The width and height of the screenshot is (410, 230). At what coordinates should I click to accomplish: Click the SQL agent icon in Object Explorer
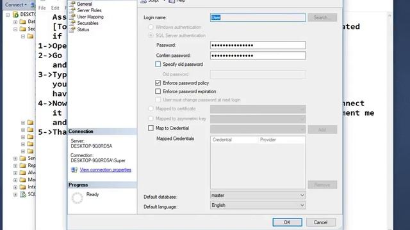[x=23, y=194]
